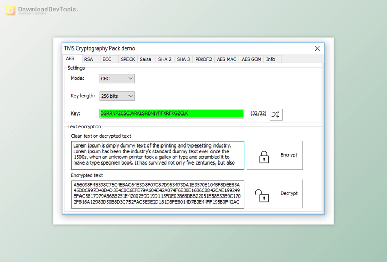Click the (32/32) key length counter
The width and height of the screenshot is (387, 262).
pos(258,113)
